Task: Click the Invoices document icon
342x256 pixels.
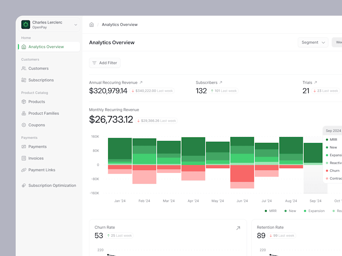Action: click(x=24, y=158)
